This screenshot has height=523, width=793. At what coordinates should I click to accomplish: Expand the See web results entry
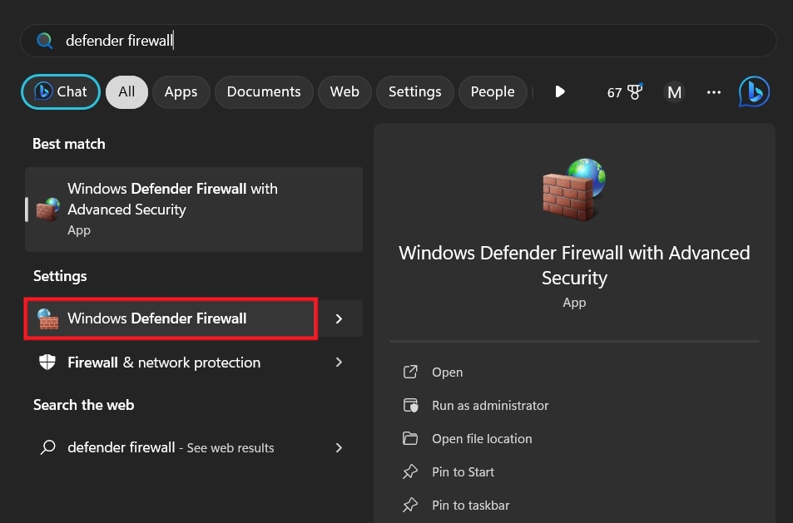(339, 447)
